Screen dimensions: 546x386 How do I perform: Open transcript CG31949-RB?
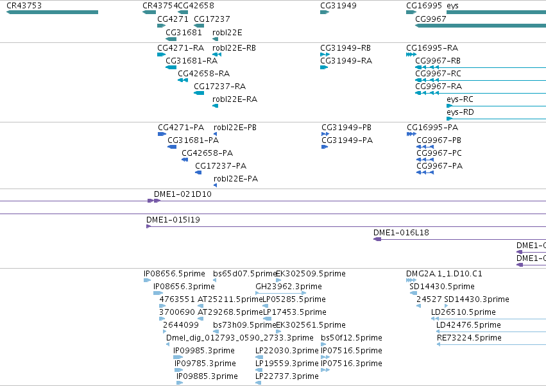pyautogui.click(x=325, y=55)
